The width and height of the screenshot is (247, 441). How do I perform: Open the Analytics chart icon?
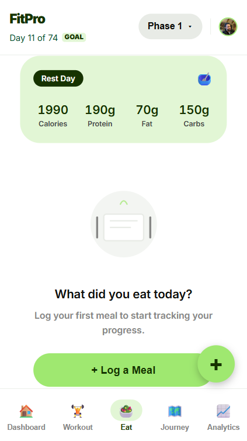[224, 411]
